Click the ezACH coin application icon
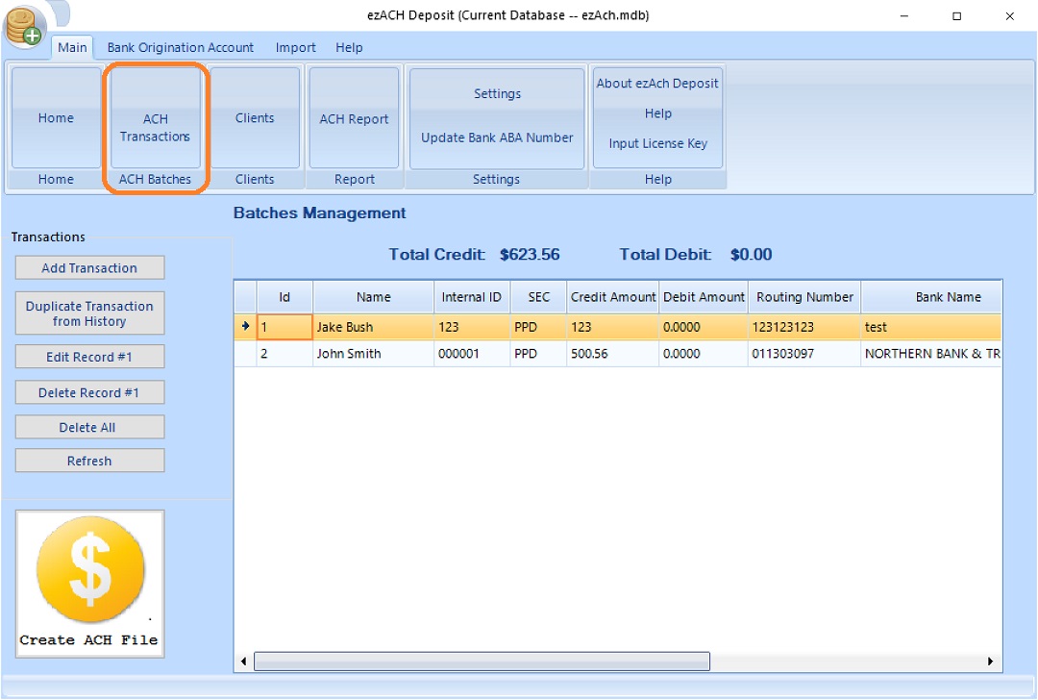The height and width of the screenshot is (700, 1038). tap(23, 25)
